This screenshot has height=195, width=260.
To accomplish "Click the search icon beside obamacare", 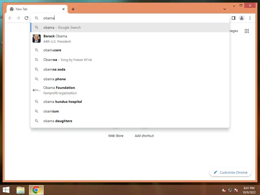I will (37, 50).
